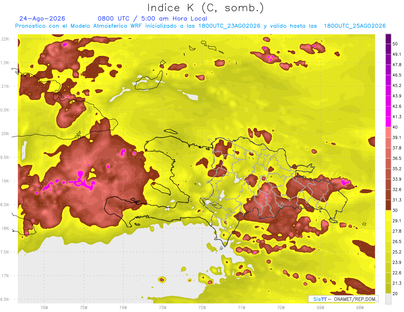Click the latitude axis label '21N'
Viewport: 404px width, 312px height.
(x=5, y=86)
